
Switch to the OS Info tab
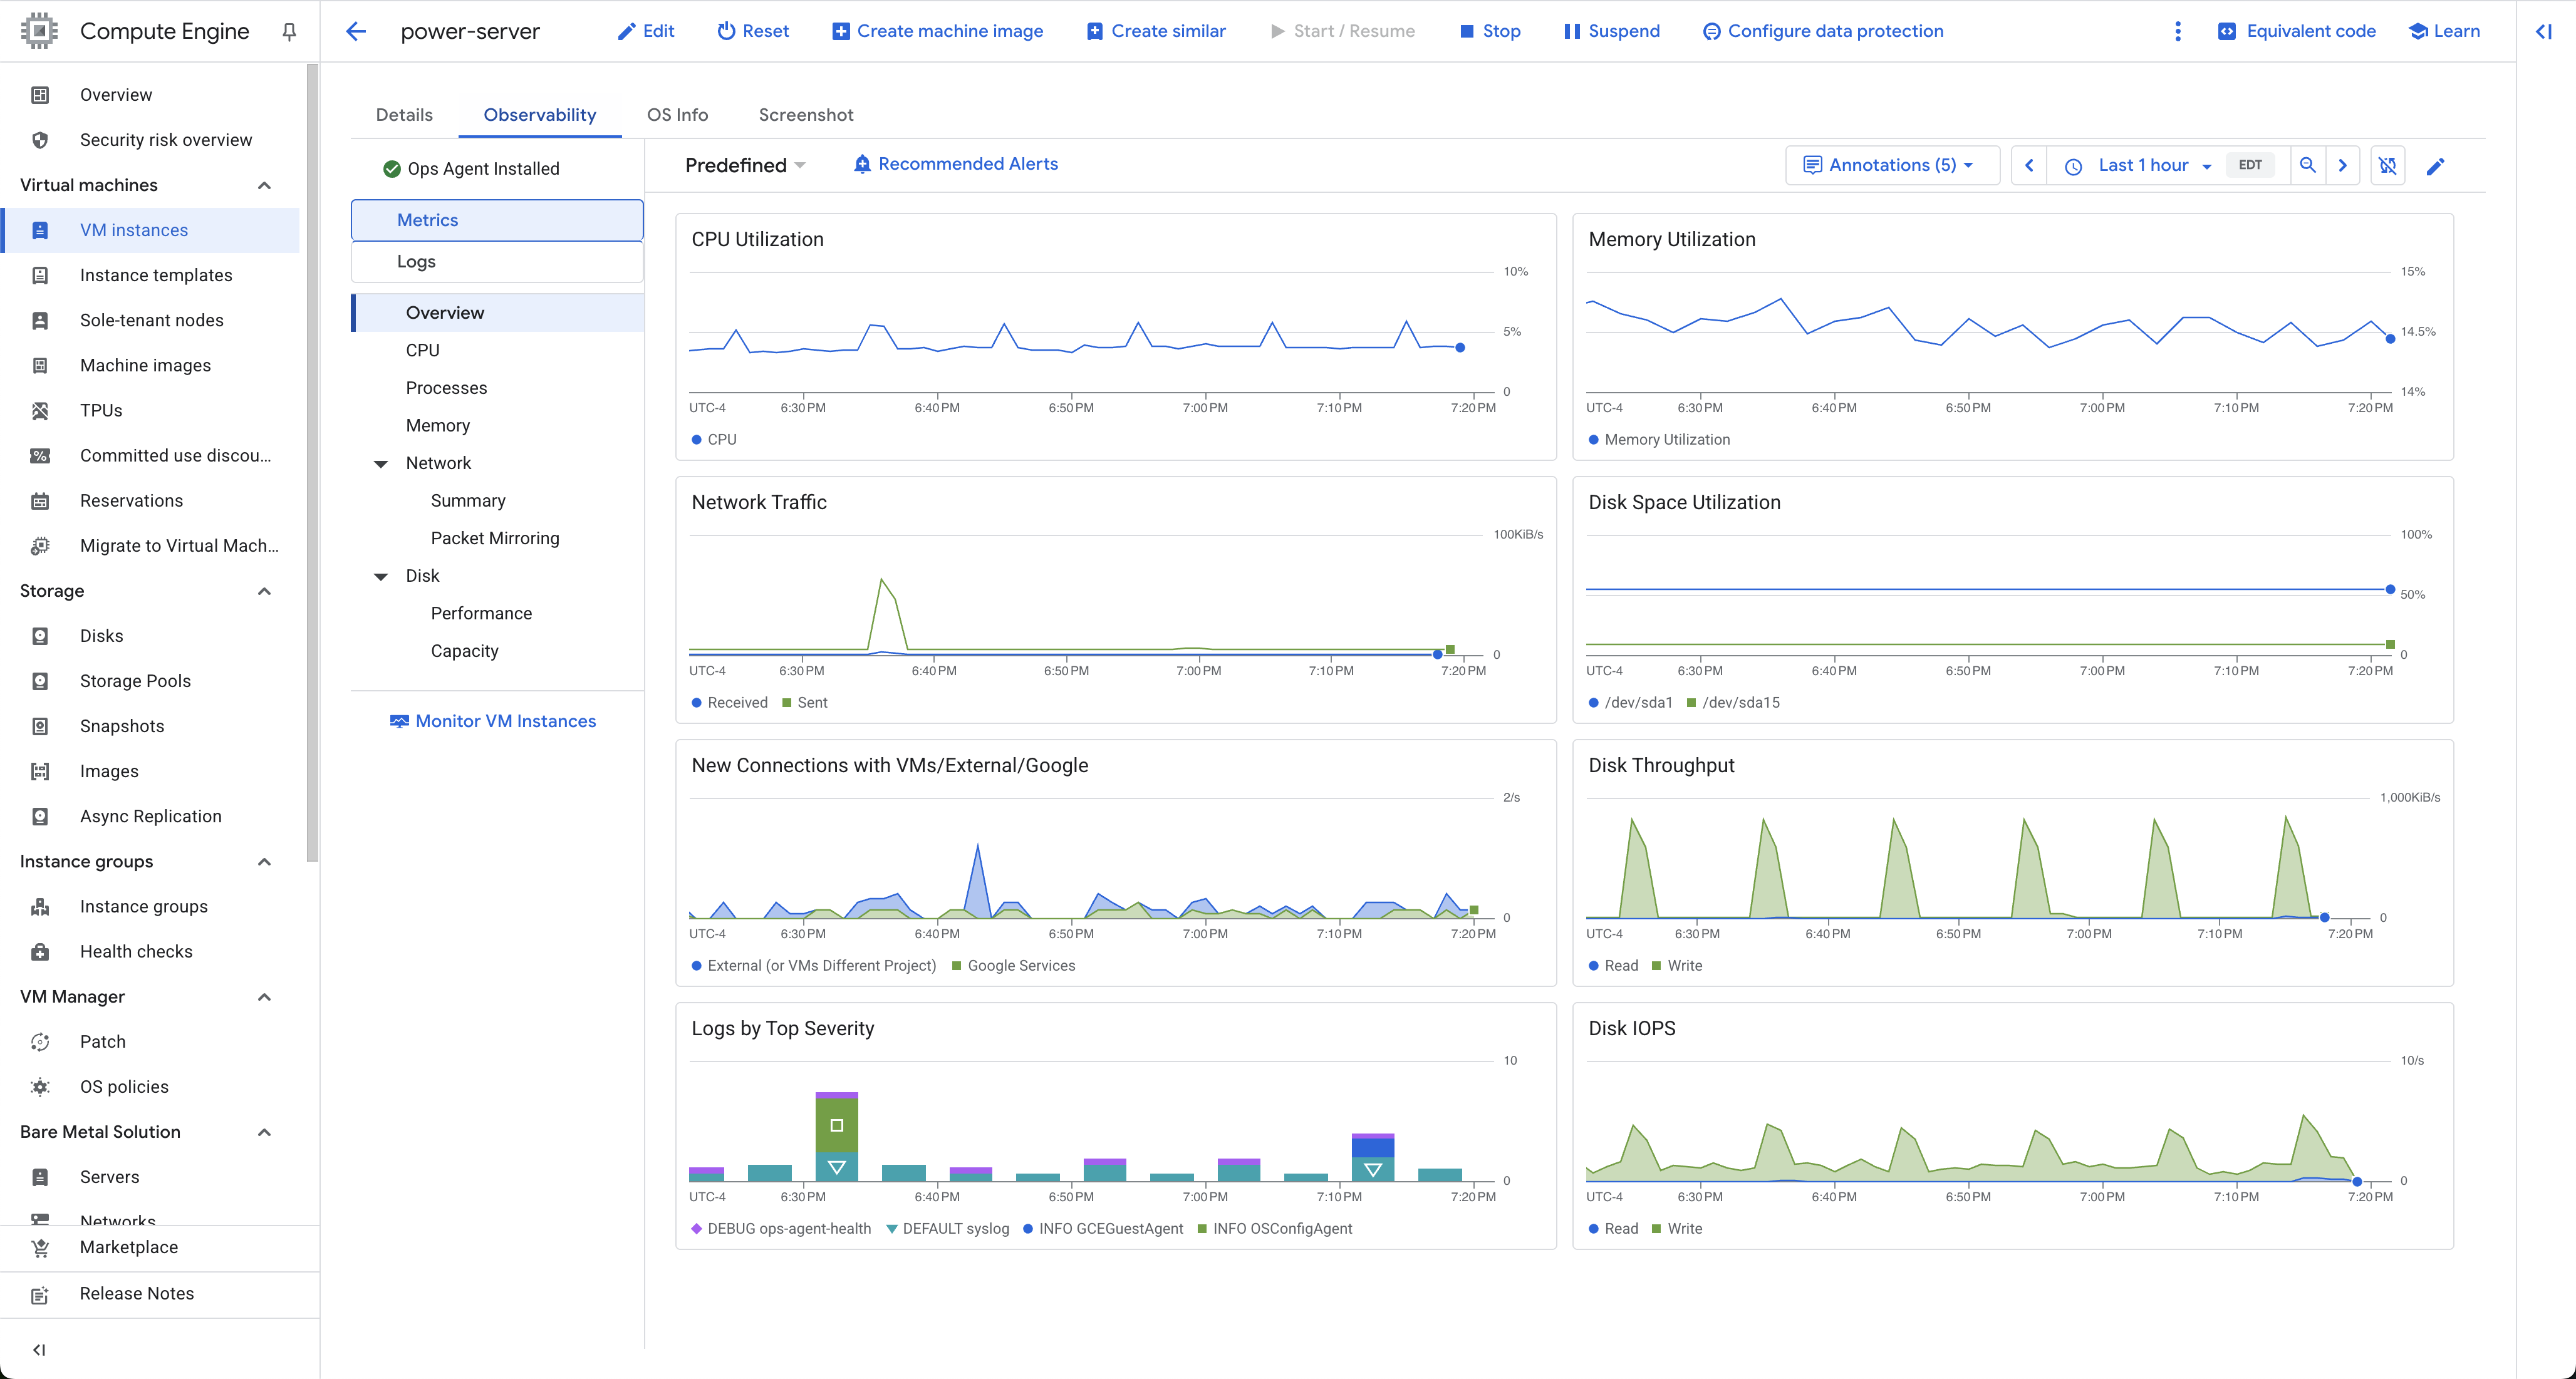point(677,114)
